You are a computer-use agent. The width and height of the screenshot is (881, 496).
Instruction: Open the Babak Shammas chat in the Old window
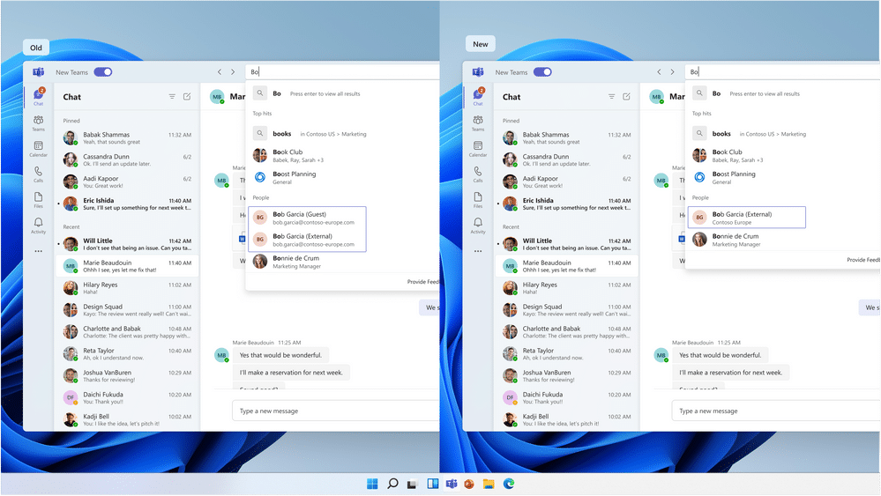point(127,138)
